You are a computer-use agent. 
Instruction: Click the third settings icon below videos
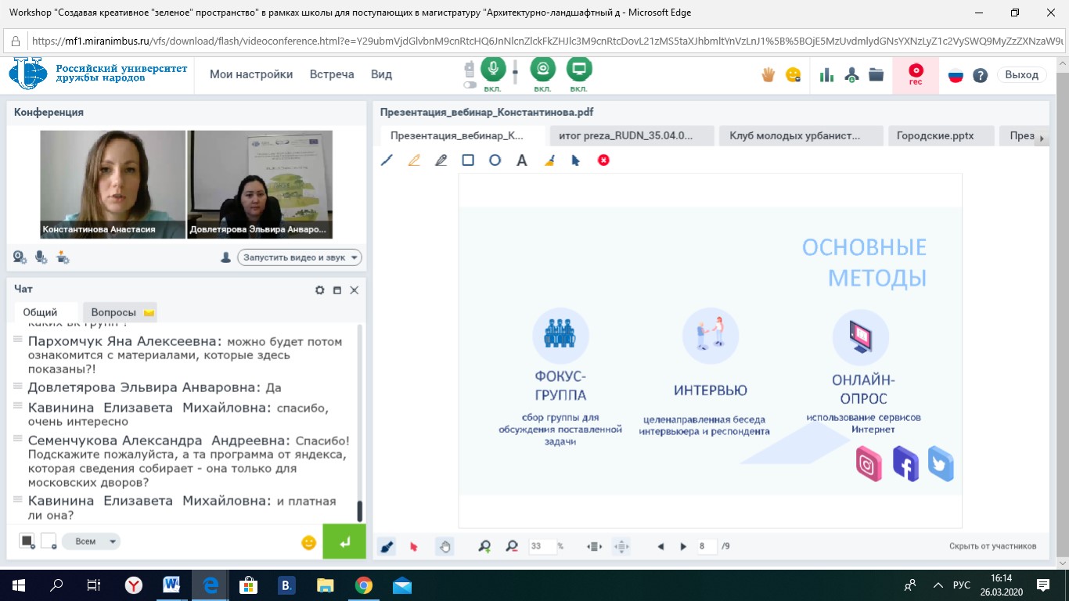[x=63, y=257]
